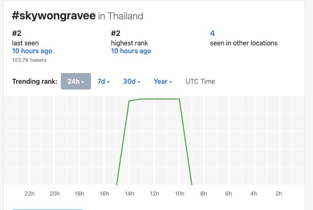Toggle the UTC Time setting

click(x=200, y=81)
